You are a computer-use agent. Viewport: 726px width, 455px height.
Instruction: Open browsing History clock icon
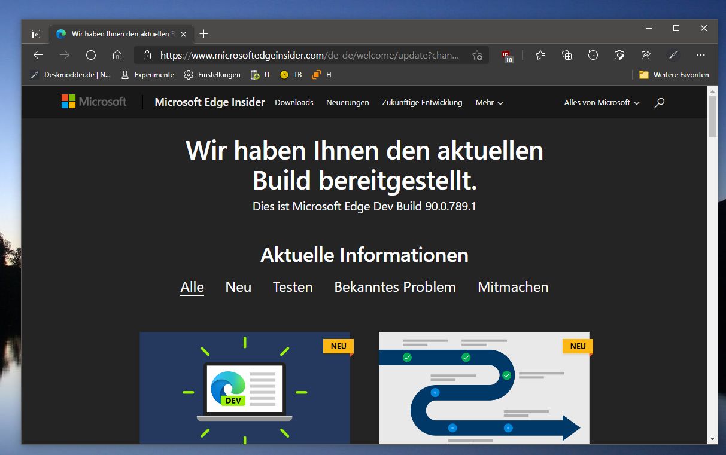click(593, 55)
